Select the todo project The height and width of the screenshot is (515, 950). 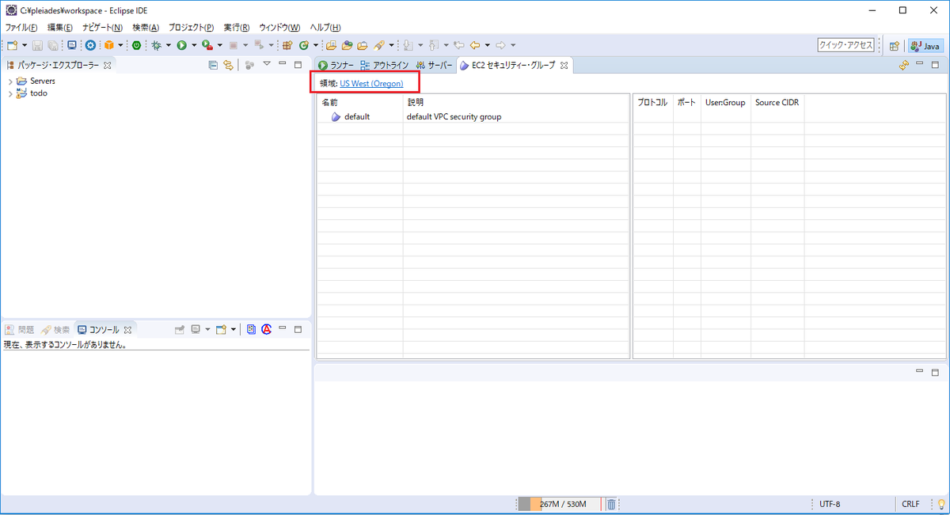32,93
